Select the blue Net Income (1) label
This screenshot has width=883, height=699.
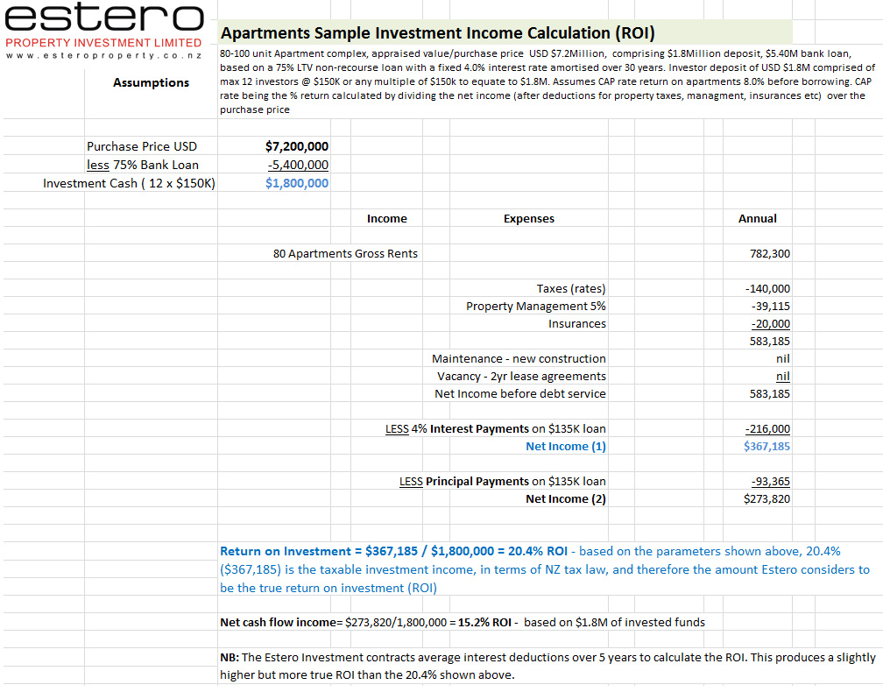click(566, 446)
